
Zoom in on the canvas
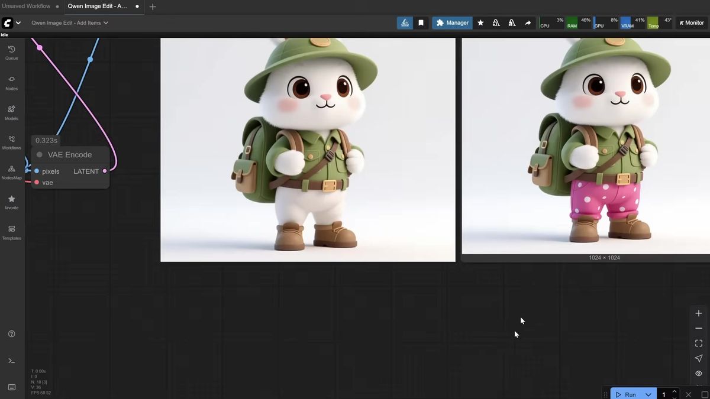(x=699, y=313)
